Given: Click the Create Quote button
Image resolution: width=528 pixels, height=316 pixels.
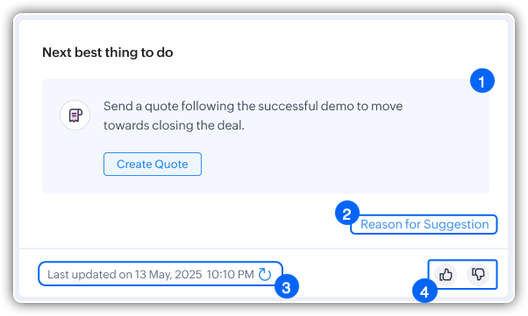Looking at the screenshot, I should click(153, 164).
